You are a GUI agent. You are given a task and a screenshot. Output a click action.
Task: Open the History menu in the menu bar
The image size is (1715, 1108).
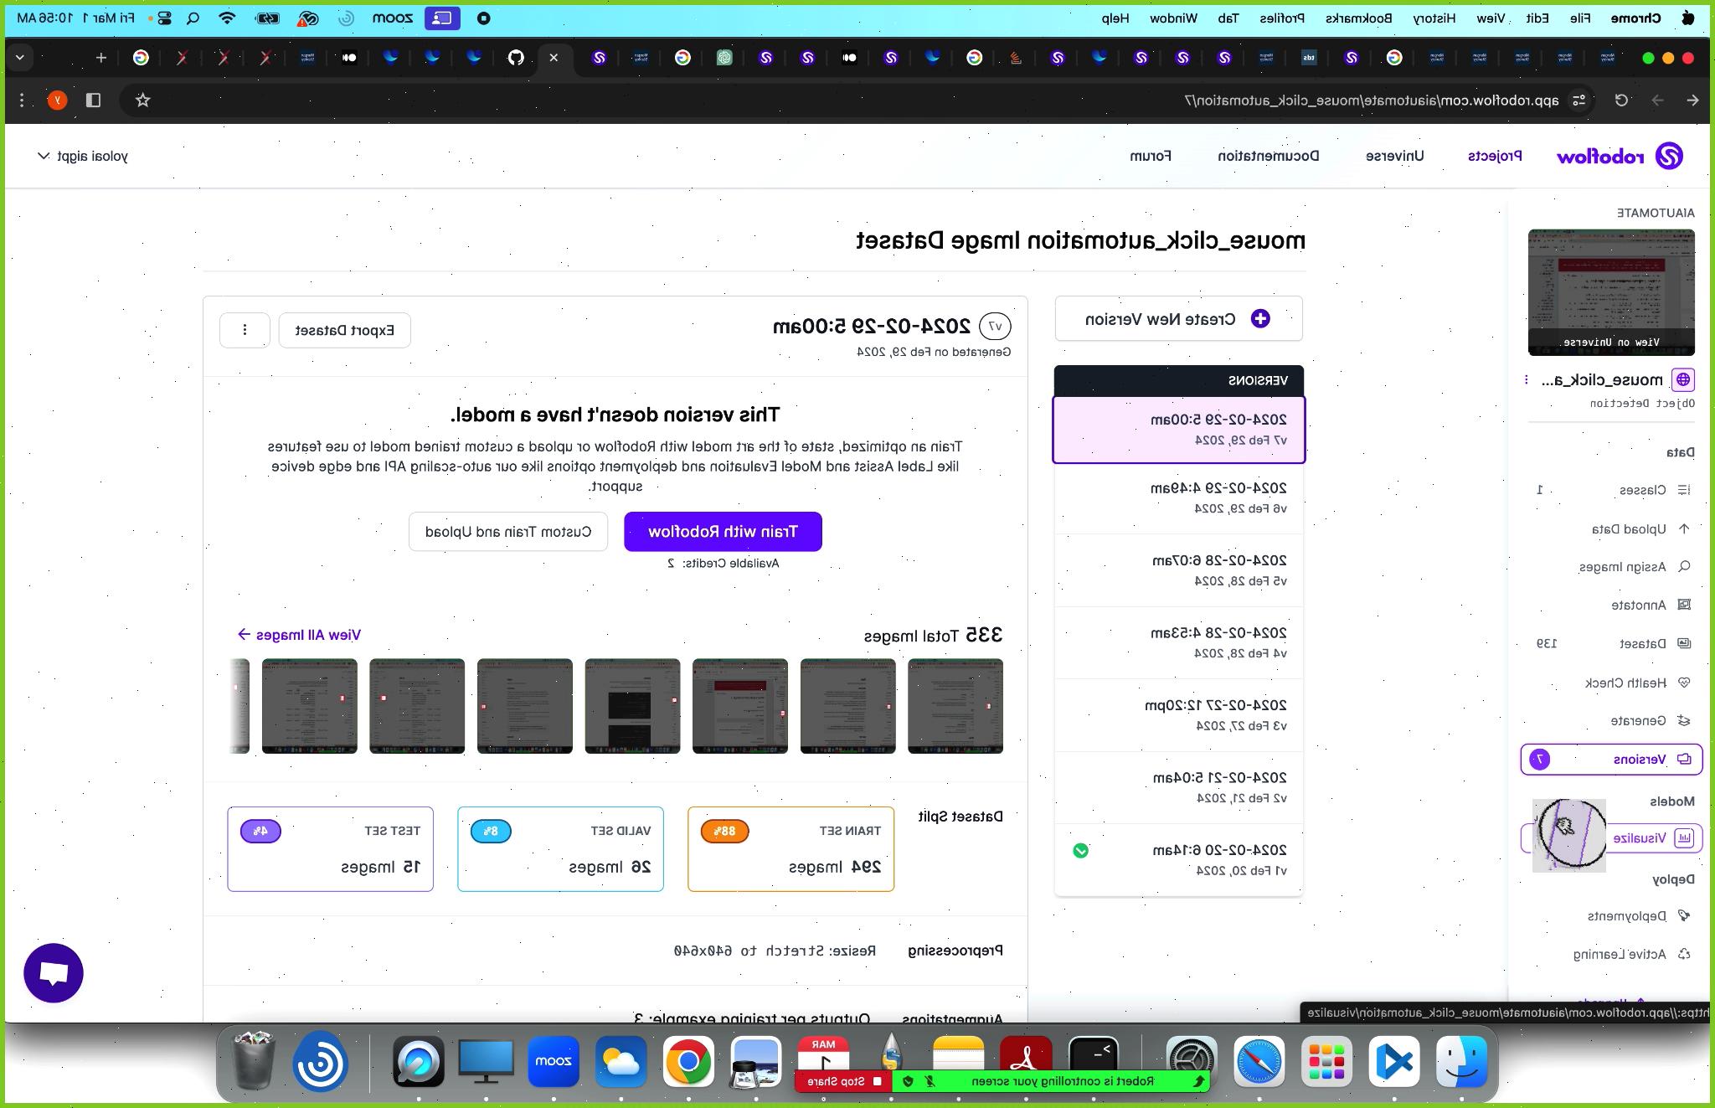point(1434,18)
